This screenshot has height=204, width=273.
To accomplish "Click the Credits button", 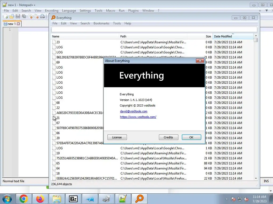I will coord(168,137).
